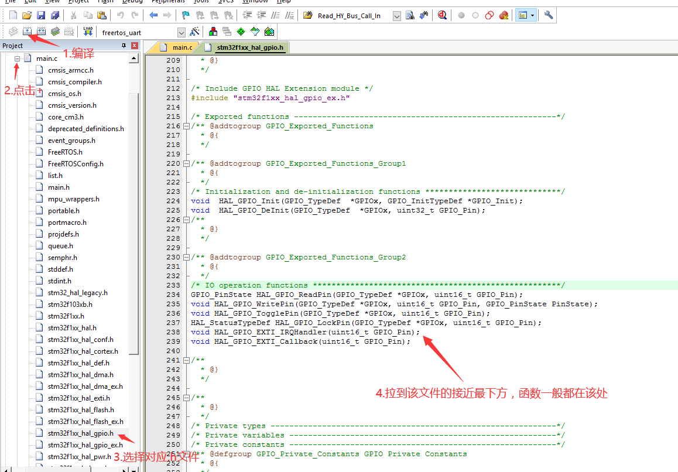
Task: Open the freertos_uart target dropdown
Action: 181,32
